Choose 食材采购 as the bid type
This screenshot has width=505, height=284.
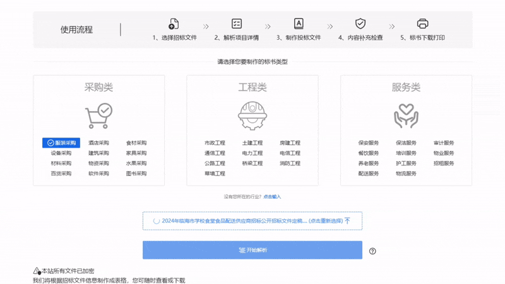[136, 143]
